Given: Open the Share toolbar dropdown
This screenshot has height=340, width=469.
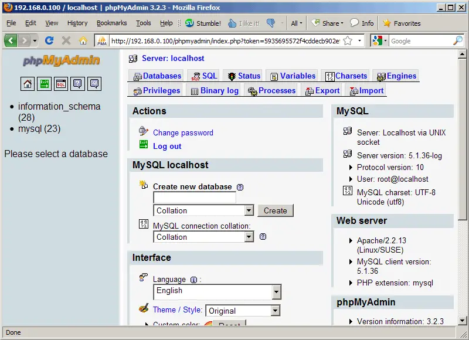Looking at the screenshot, I should click(x=327, y=23).
